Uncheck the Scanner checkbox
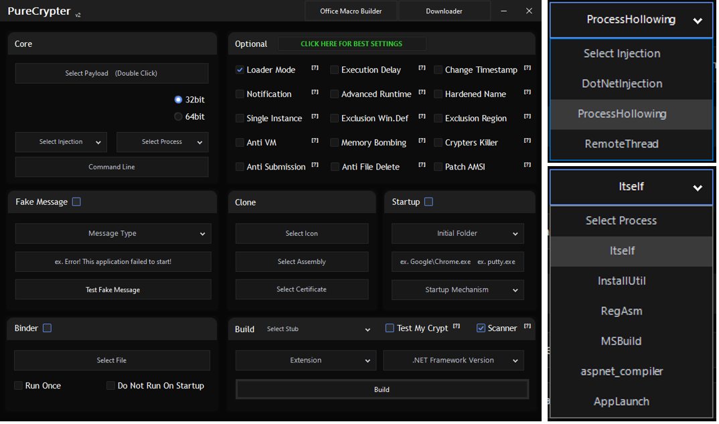Image resolution: width=719 pixels, height=424 pixels. (481, 328)
